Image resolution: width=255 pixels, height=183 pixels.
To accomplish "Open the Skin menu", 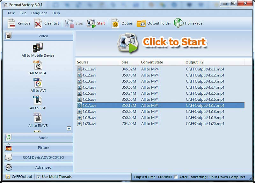I will pyautogui.click(x=23, y=13).
